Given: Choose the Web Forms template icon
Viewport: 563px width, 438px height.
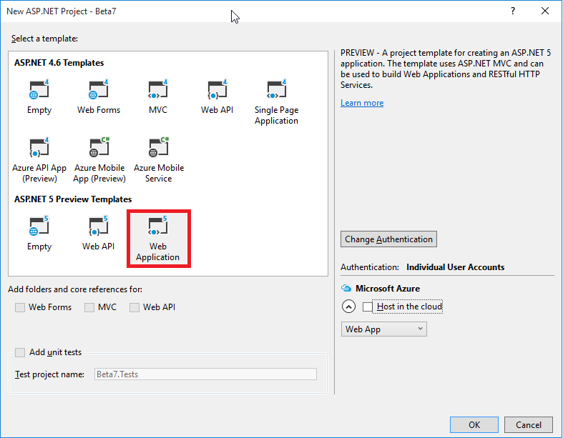Looking at the screenshot, I should [99, 89].
